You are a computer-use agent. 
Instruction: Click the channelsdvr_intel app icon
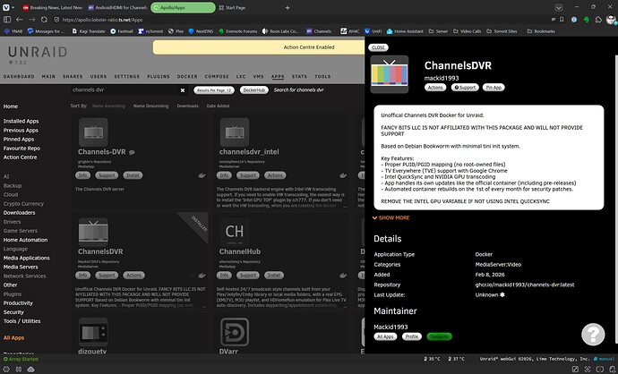(235, 132)
